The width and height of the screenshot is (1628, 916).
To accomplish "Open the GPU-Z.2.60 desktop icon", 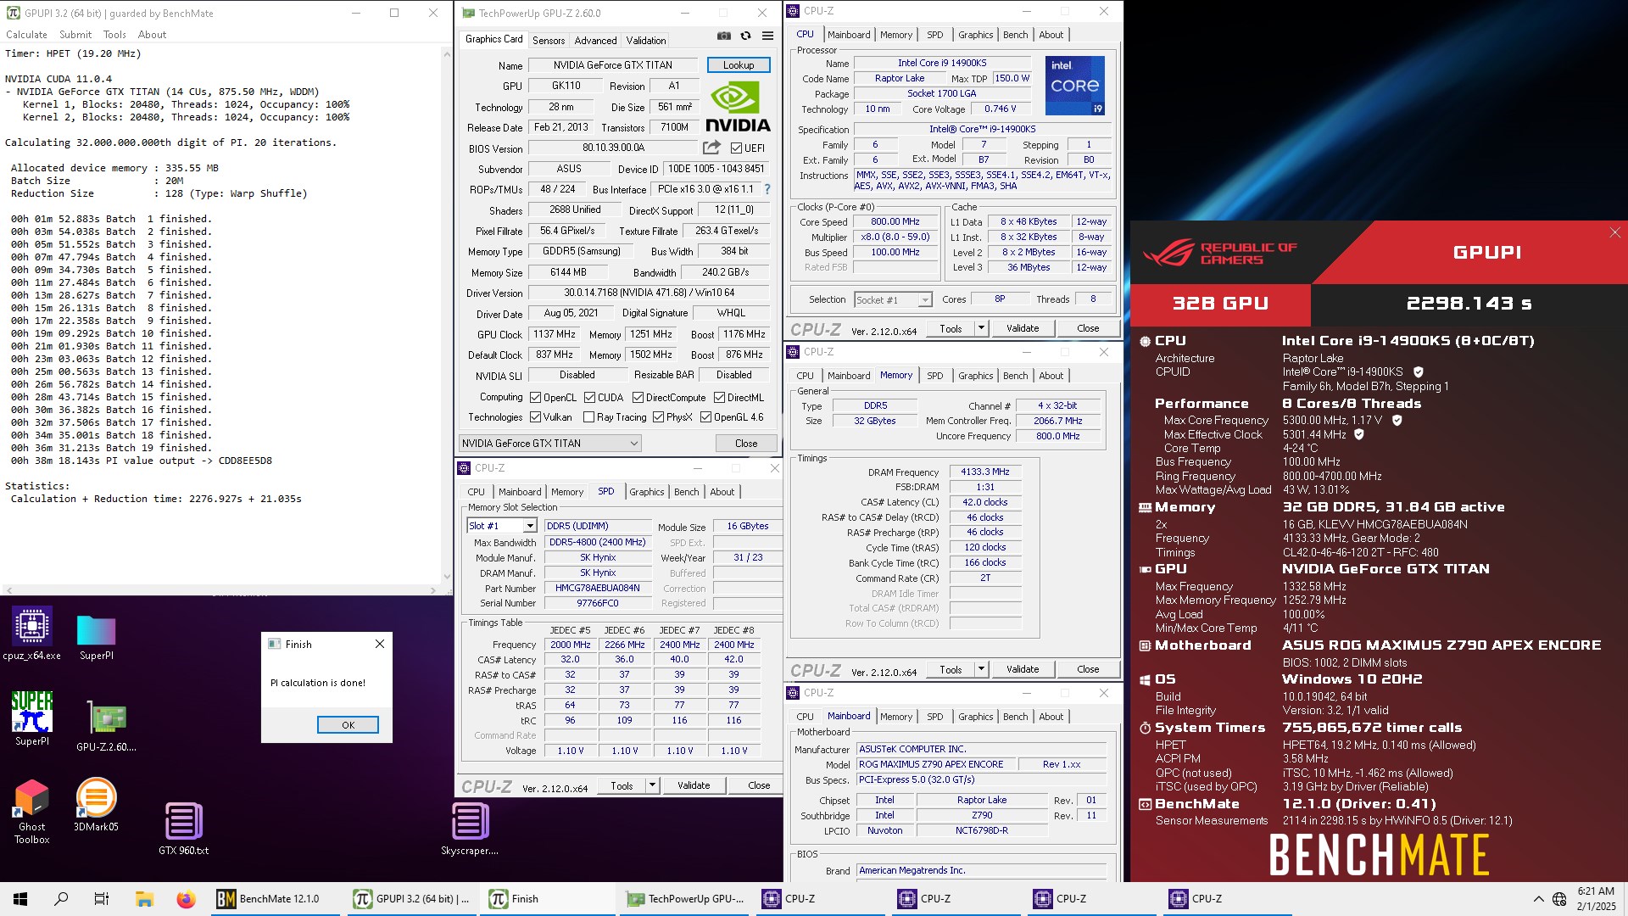I will (106, 726).
